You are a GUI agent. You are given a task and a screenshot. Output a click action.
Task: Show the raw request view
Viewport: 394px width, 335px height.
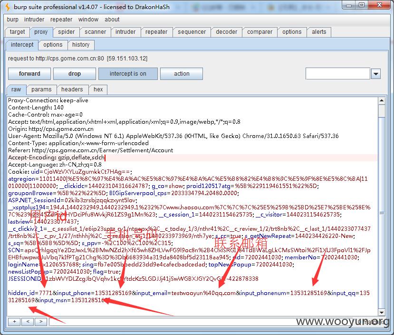(x=16, y=89)
